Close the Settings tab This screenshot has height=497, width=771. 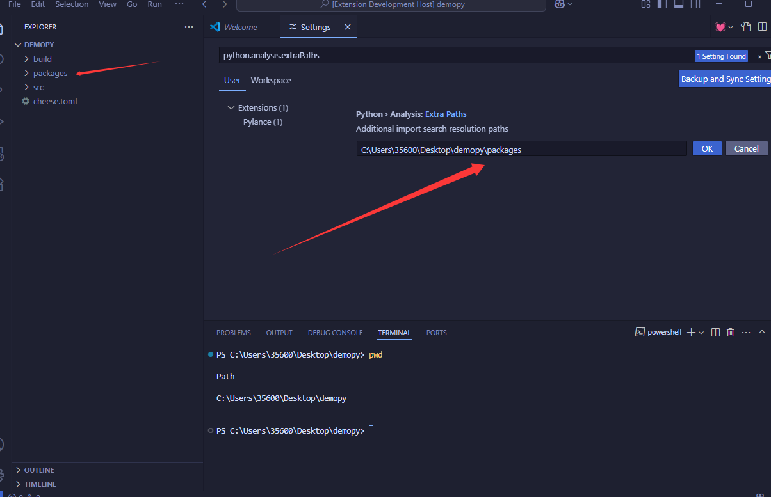coord(348,27)
